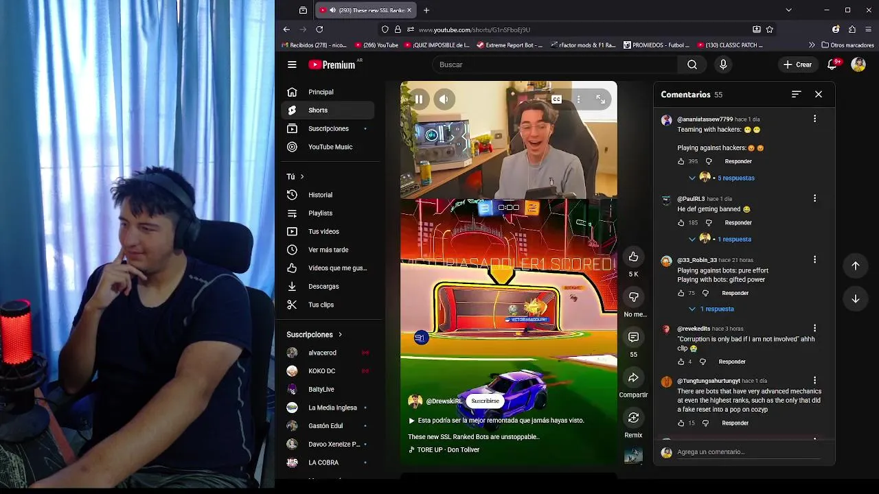Open a new browser tab
The width and height of the screenshot is (879, 494).
426,10
